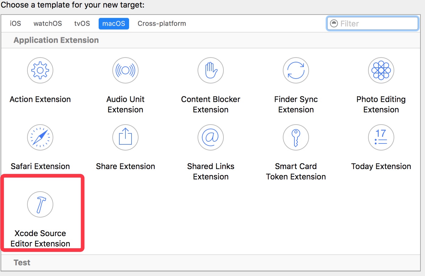Pick the Content Blocker Extension hand icon
Viewport: 425px width, 276px height.
click(x=211, y=70)
